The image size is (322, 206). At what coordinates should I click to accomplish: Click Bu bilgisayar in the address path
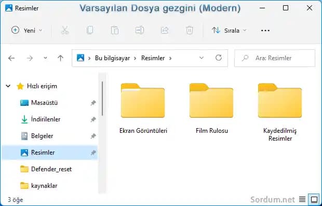[x=112, y=58]
